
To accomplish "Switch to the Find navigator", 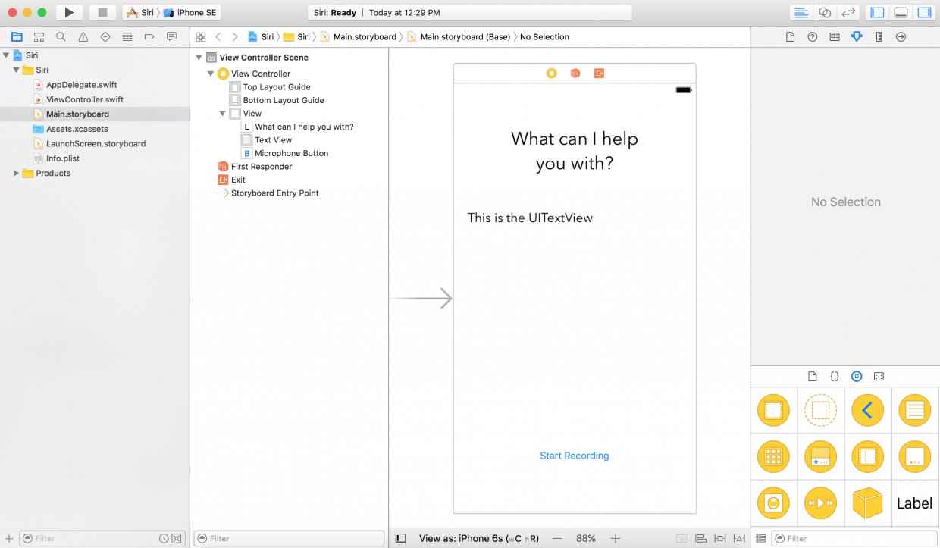I will tap(61, 36).
